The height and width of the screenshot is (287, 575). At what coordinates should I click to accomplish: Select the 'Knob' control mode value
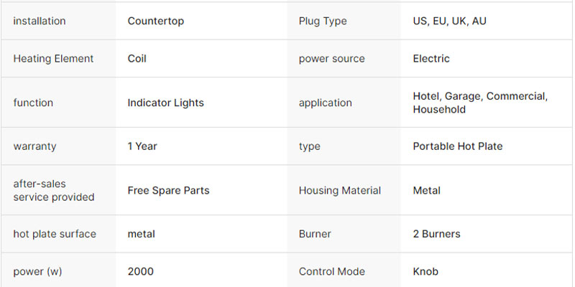(x=425, y=271)
